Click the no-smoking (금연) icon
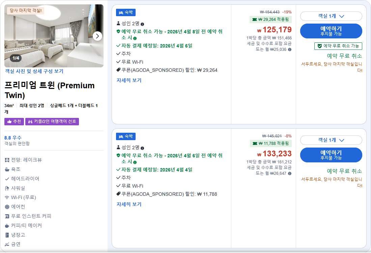 click(7, 244)
